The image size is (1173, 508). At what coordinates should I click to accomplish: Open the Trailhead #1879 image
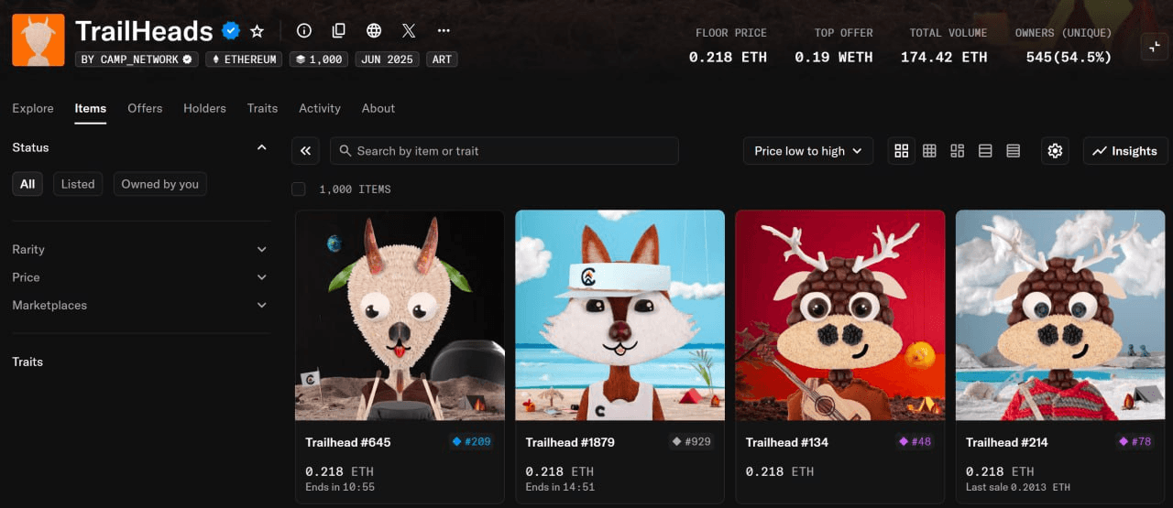pyautogui.click(x=619, y=316)
